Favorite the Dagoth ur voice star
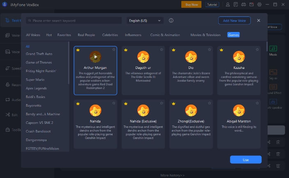The width and height of the screenshot is (289, 178). [162, 50]
